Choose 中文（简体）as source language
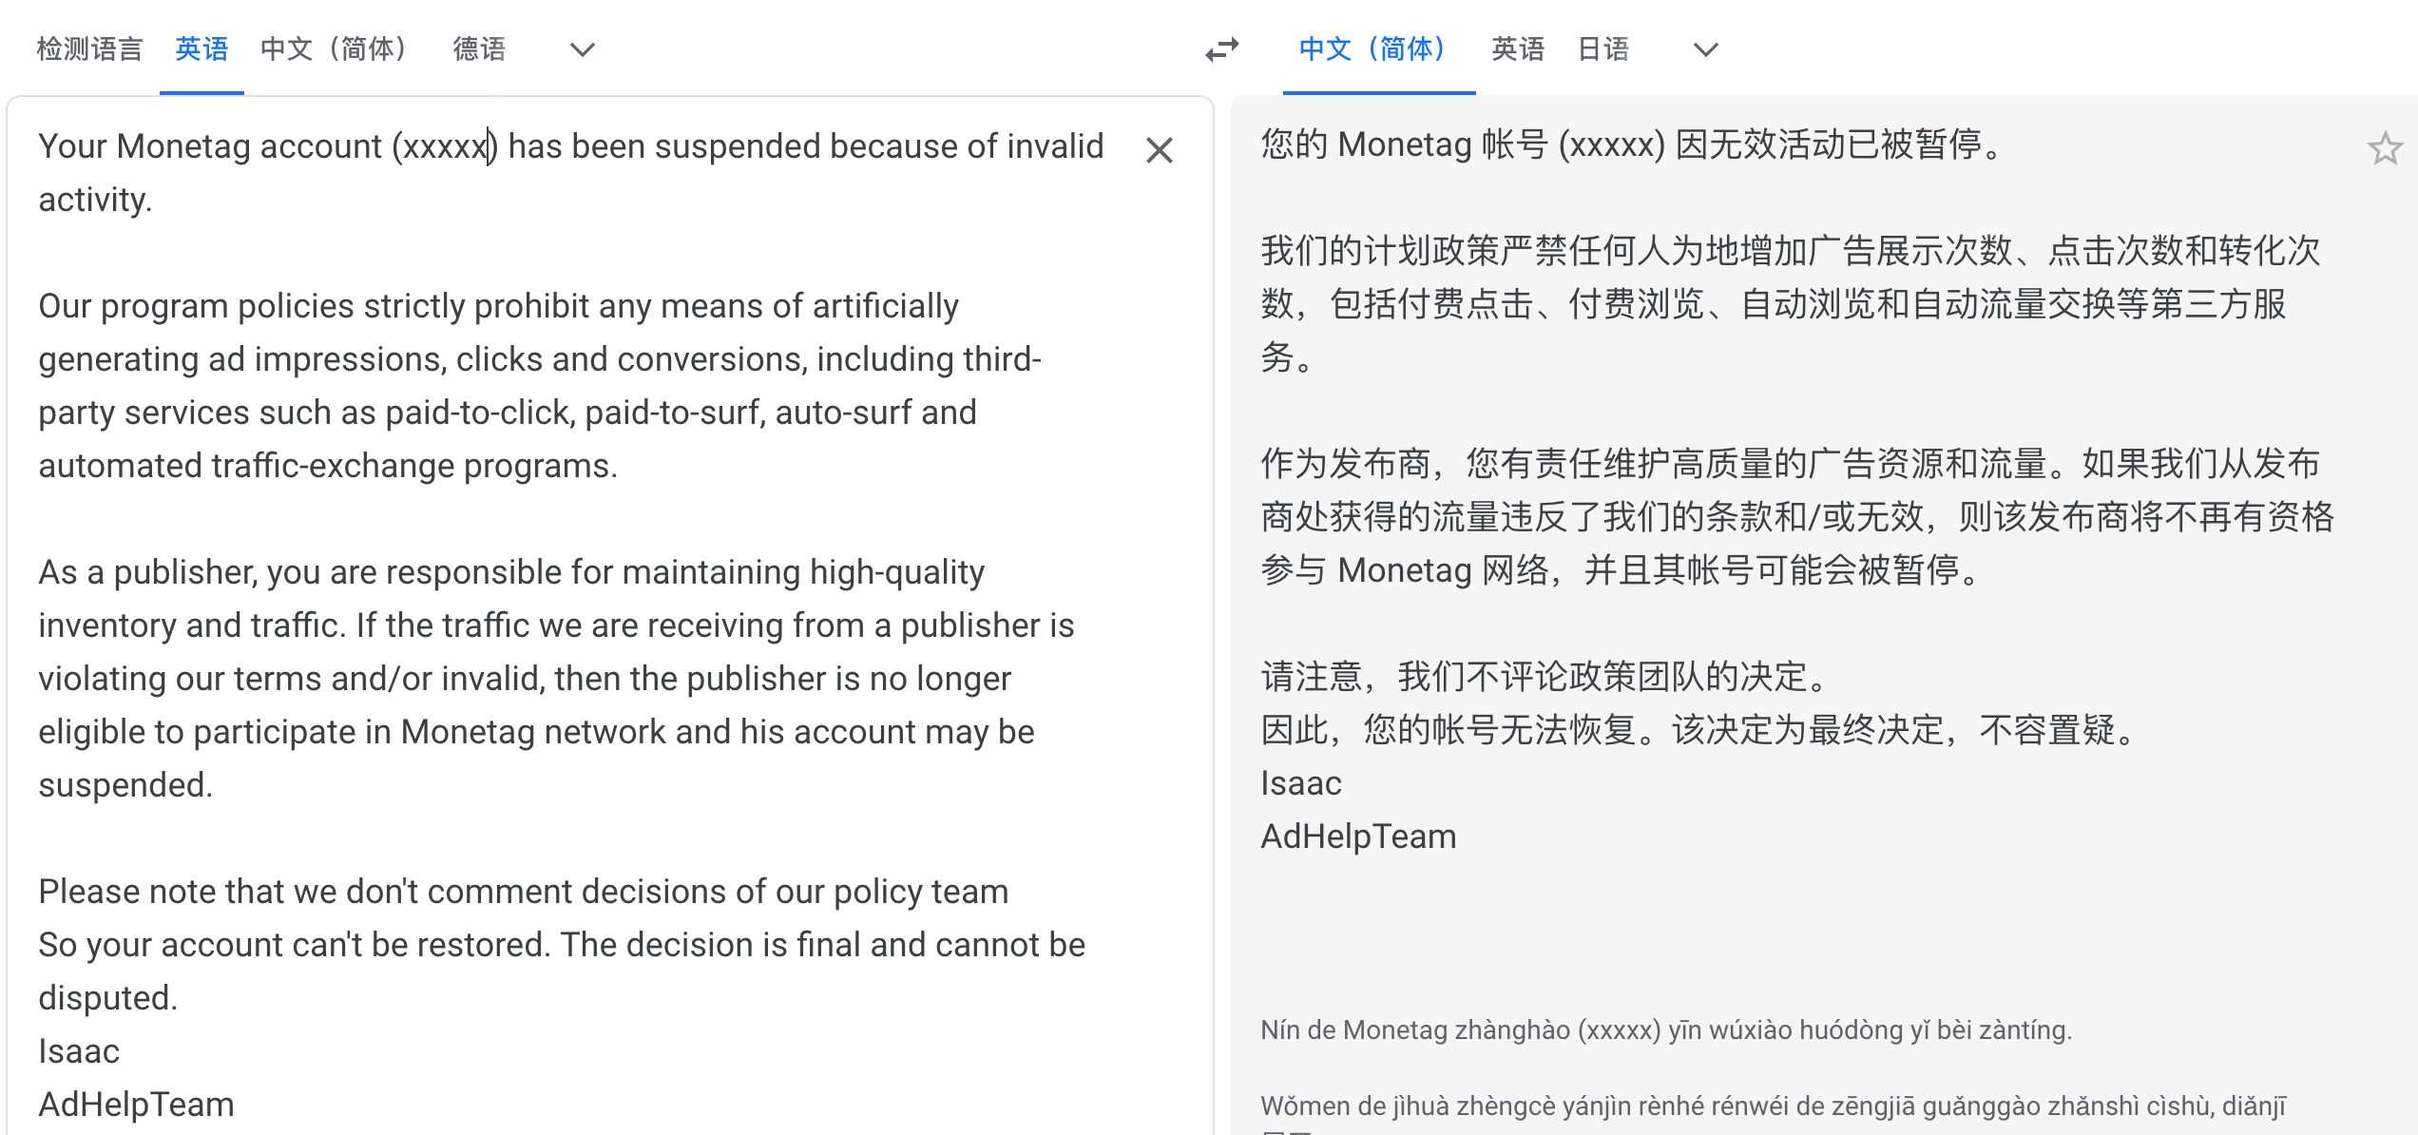2418x1135 pixels. coord(334,49)
